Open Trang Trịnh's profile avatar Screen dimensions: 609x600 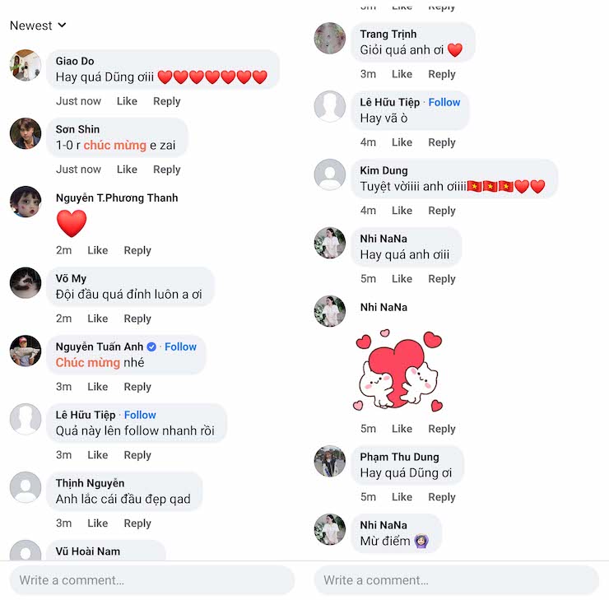click(x=330, y=38)
